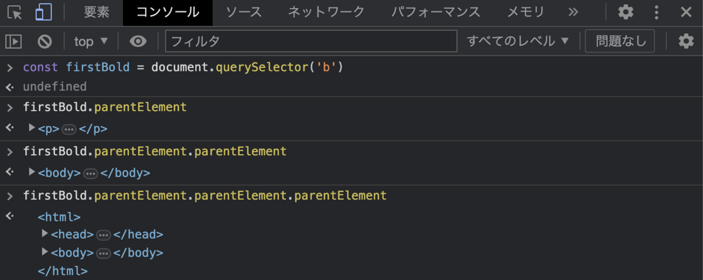Viewport: 703px width, 280px height.
Task: Click the 問題なし issues button
Action: (x=620, y=41)
